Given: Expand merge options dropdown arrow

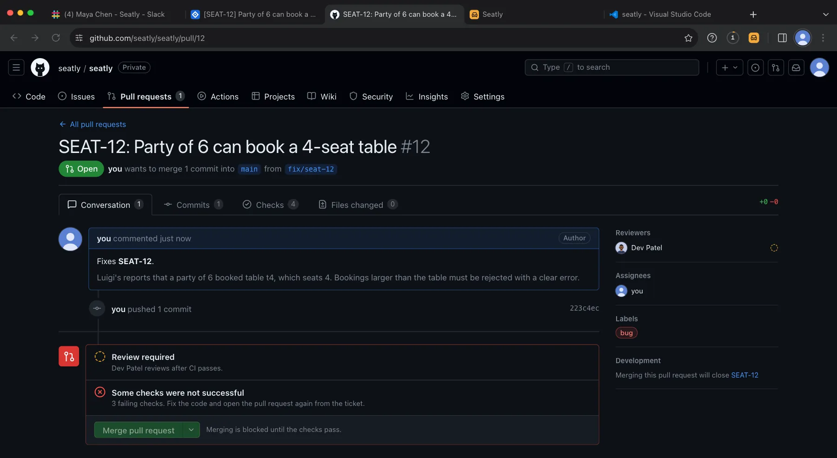Looking at the screenshot, I should tap(191, 430).
